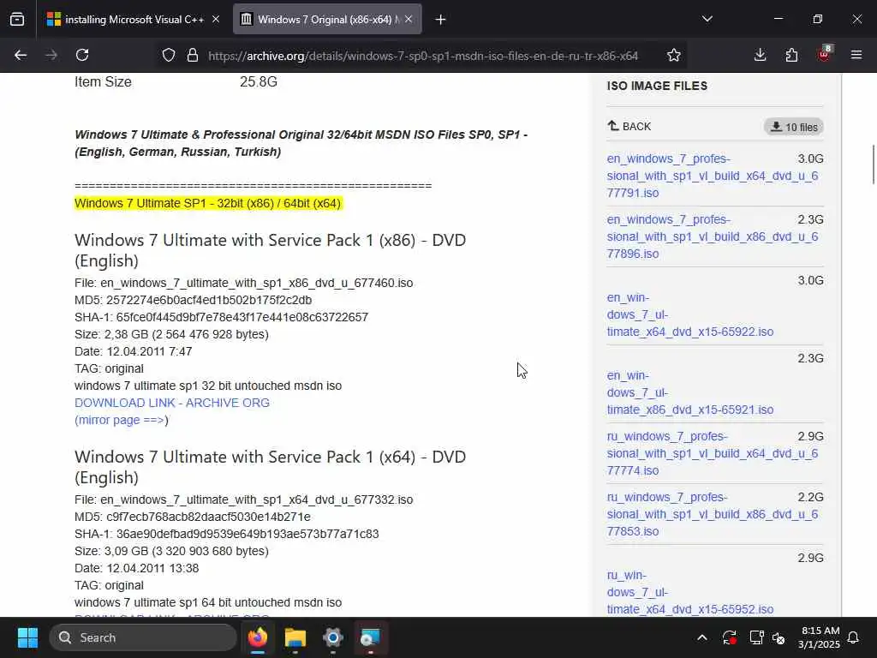Click the highlighted Windows 7 Ultimate SP1 text
The width and height of the screenshot is (877, 658).
207,203
